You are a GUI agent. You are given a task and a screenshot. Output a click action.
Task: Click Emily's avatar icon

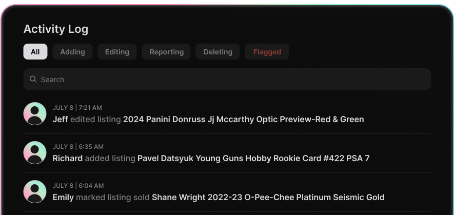click(x=35, y=191)
